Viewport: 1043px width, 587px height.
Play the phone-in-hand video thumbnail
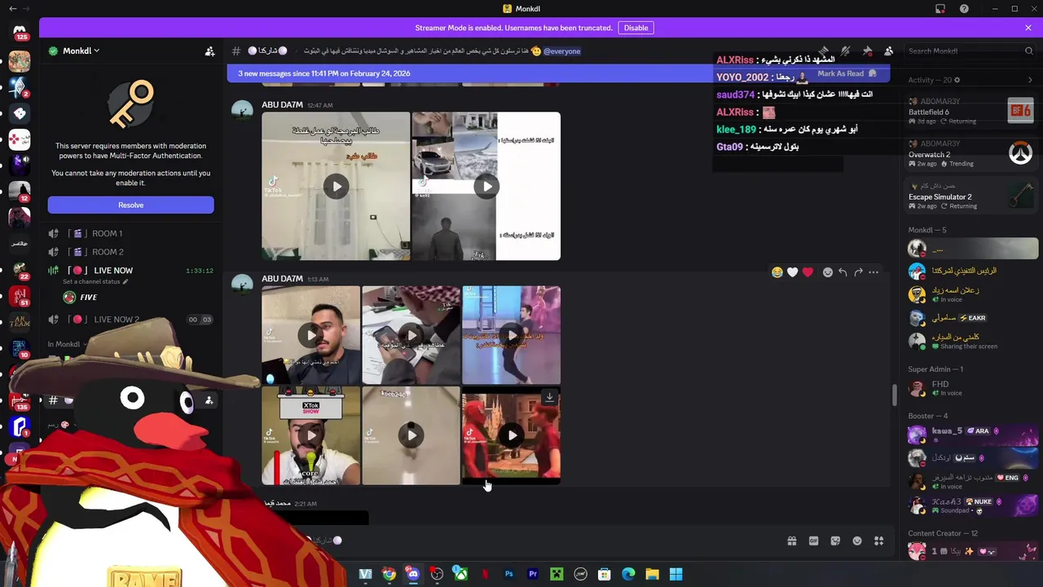pos(411,335)
